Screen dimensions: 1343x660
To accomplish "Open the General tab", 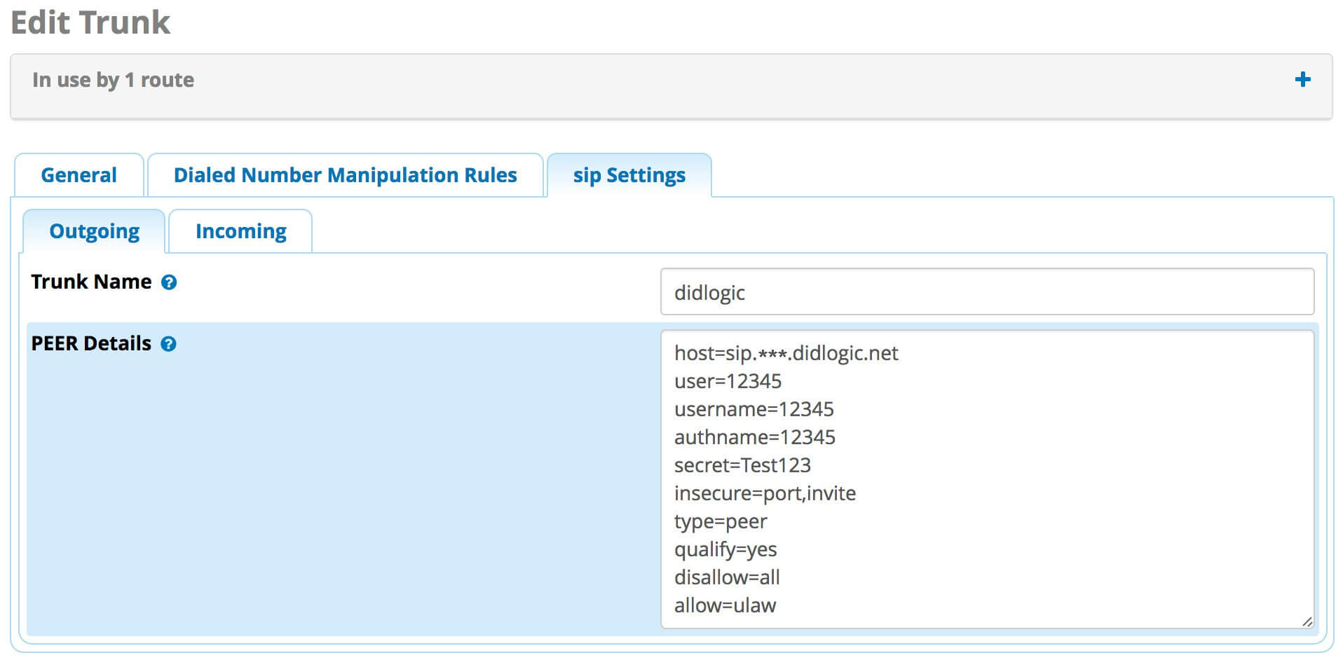I will pyautogui.click(x=79, y=175).
